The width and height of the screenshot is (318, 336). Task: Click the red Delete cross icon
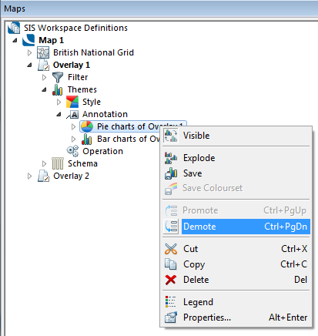[171, 280]
